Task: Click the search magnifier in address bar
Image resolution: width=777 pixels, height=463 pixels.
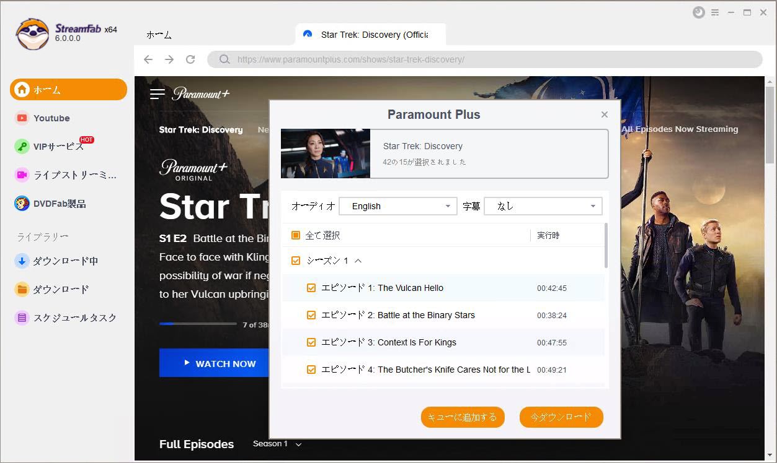Action: click(x=224, y=59)
